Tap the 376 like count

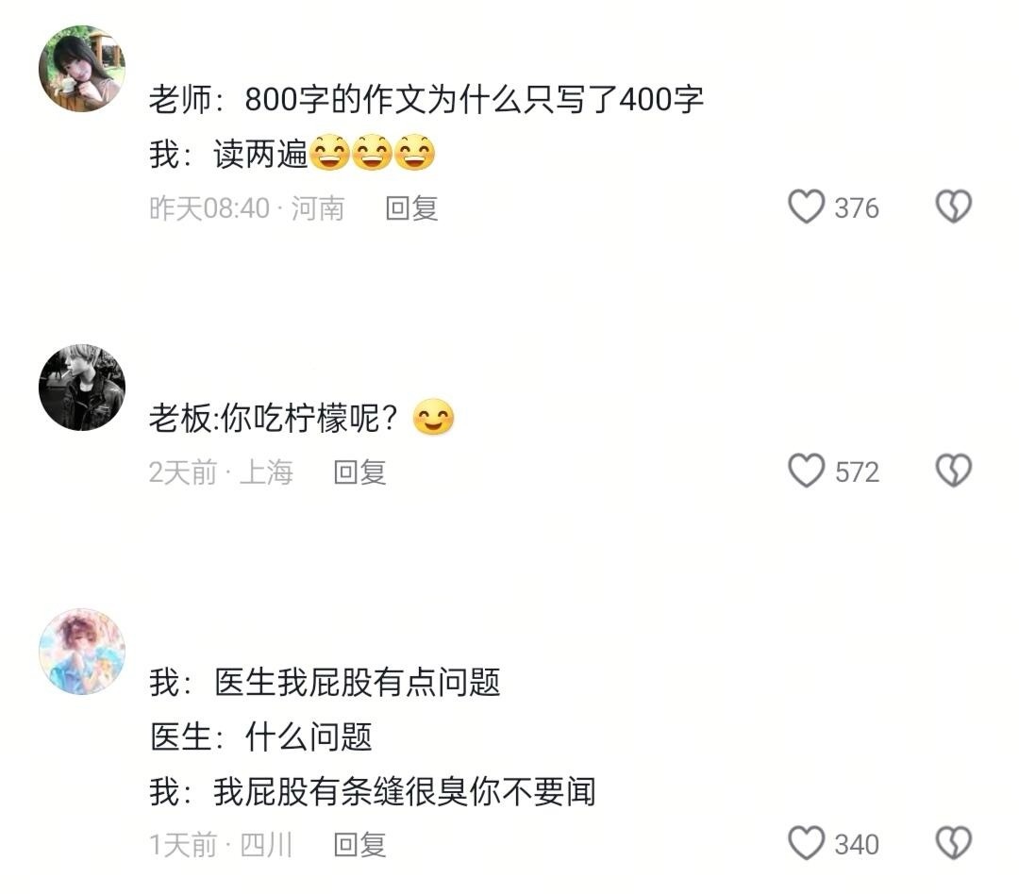857,208
